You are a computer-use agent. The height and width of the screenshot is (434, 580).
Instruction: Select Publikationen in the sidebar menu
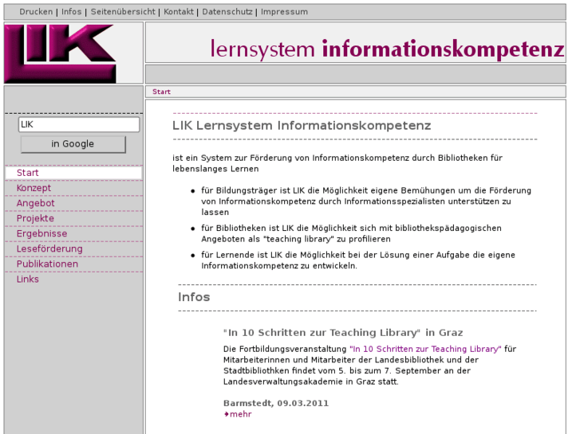pos(73,264)
